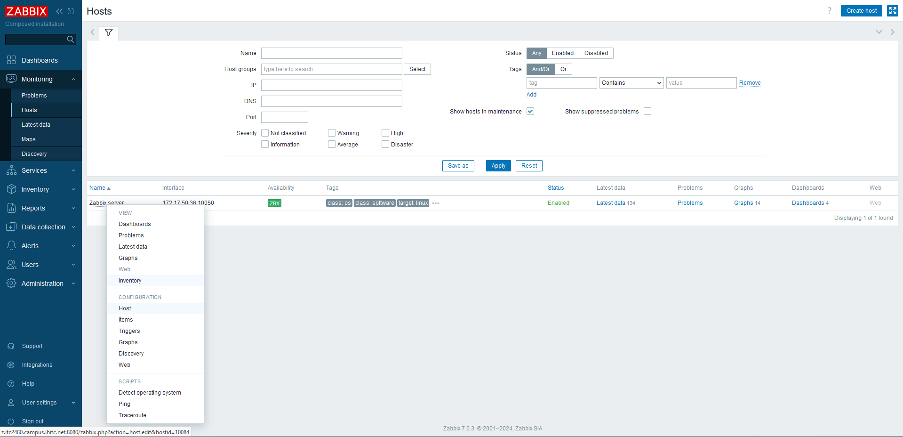Screen dimensions: 903x437
Task: Uncheck Show hosts in maintenance checkbox
Action: (x=530, y=112)
